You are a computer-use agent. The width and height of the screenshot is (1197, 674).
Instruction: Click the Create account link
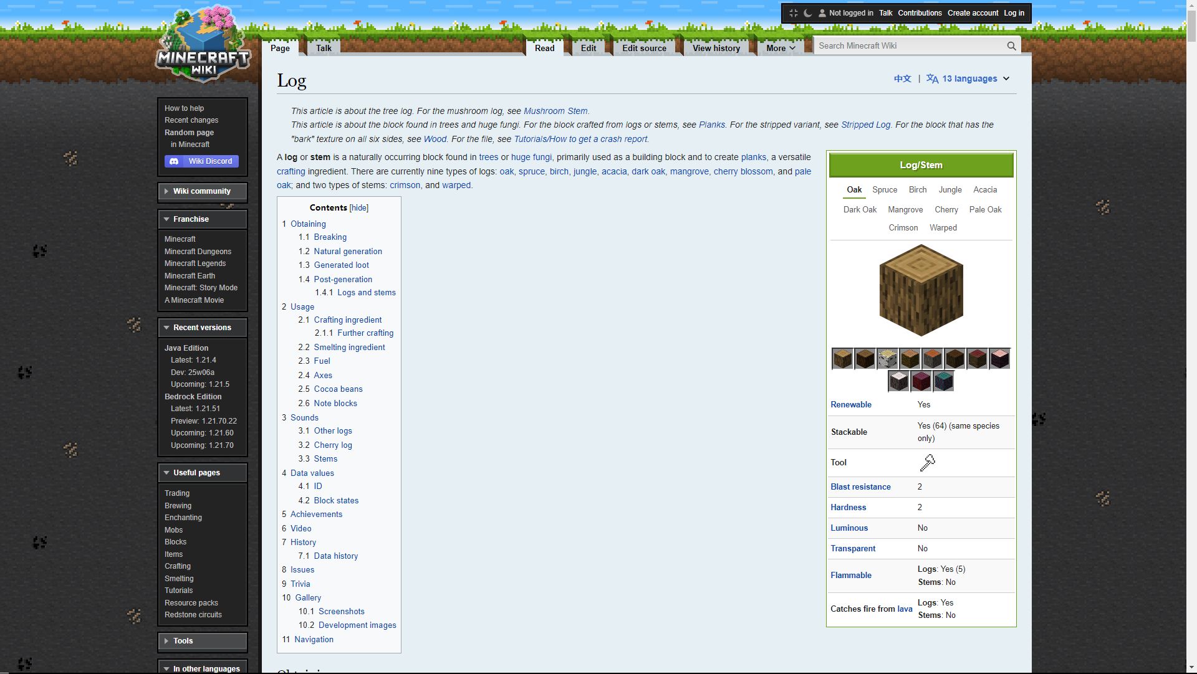[x=973, y=13]
